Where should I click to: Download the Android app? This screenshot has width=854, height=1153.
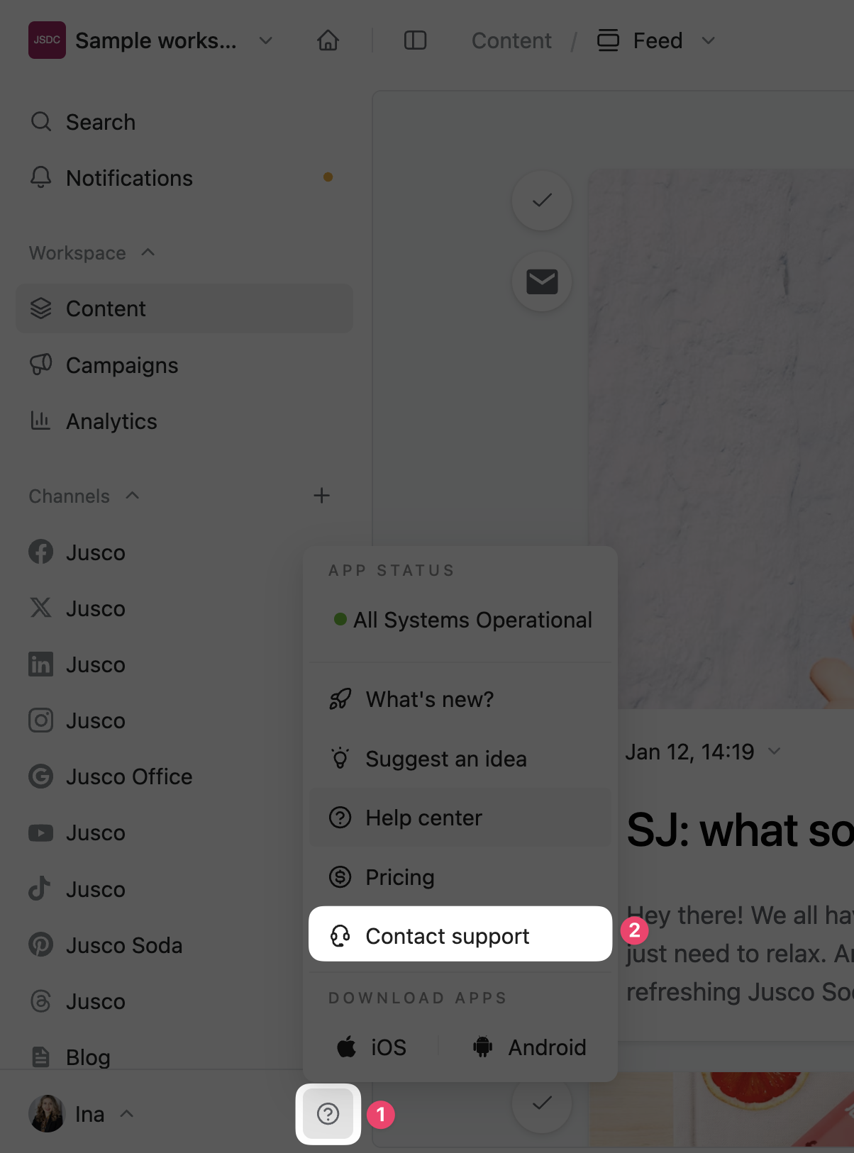pyautogui.click(x=530, y=1047)
